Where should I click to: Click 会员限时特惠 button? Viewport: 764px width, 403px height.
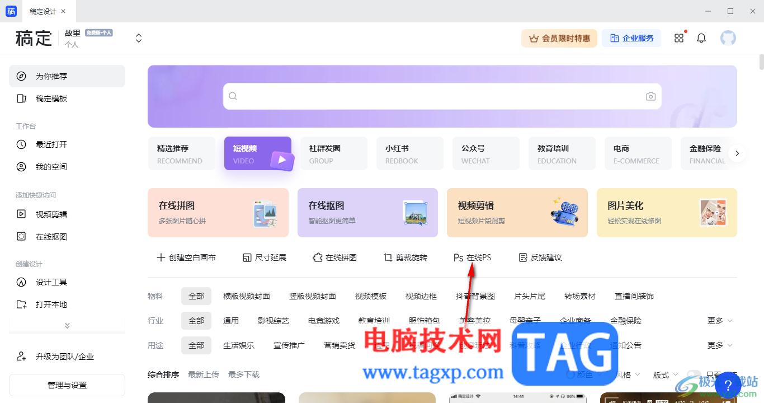click(x=559, y=38)
